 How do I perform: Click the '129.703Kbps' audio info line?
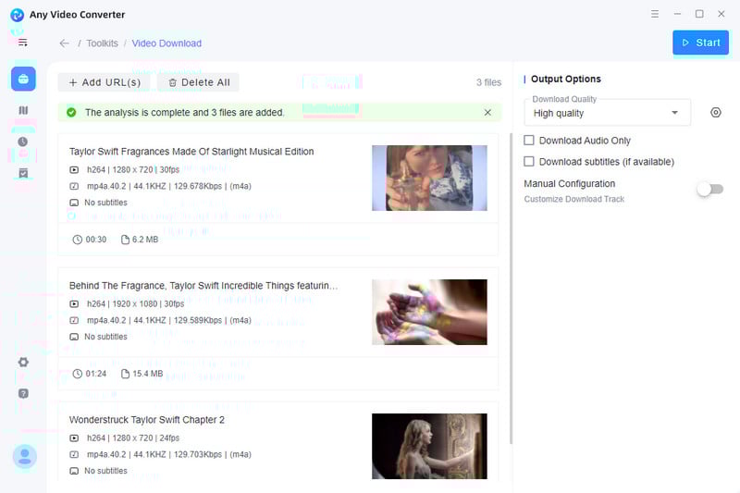click(169, 455)
